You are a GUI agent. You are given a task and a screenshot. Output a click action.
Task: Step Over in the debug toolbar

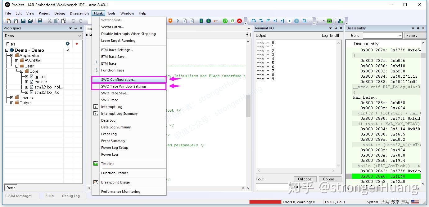254,21
